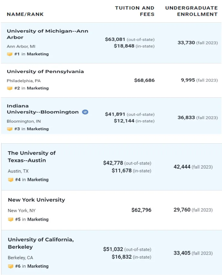Click the #2 in Marketing badge icon
The height and width of the screenshot is (275, 222).
point(10,88)
